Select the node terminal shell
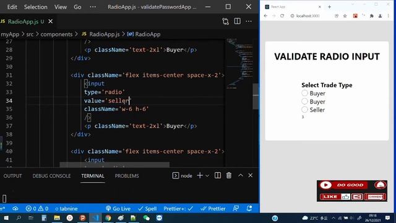The width and height of the screenshot is (396, 223). 182,175
